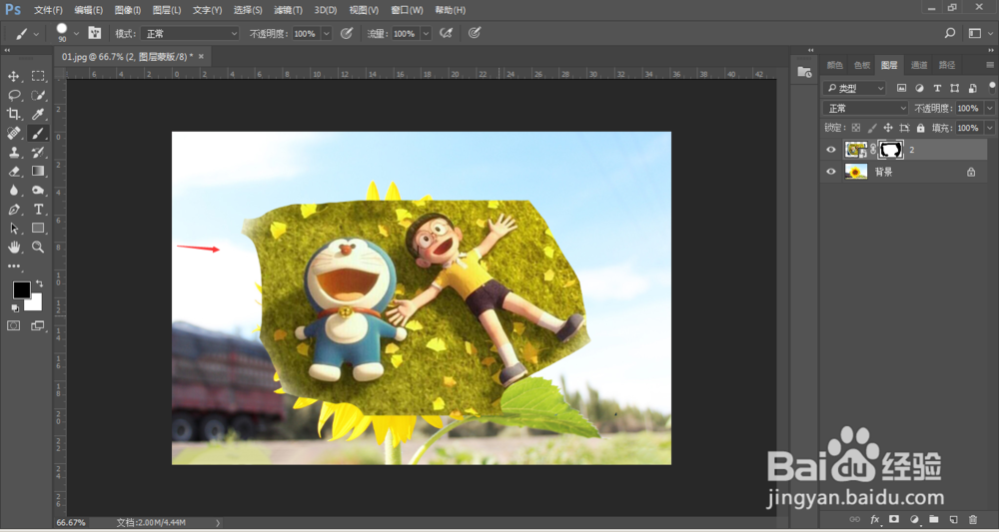Select the Lasso tool
This screenshot has width=999, height=532.
coord(13,96)
